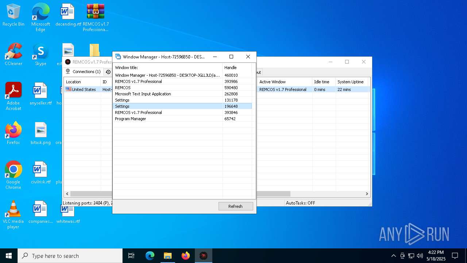Select the companies document on the desktop
This screenshot has height=263, width=467.
point(40,212)
